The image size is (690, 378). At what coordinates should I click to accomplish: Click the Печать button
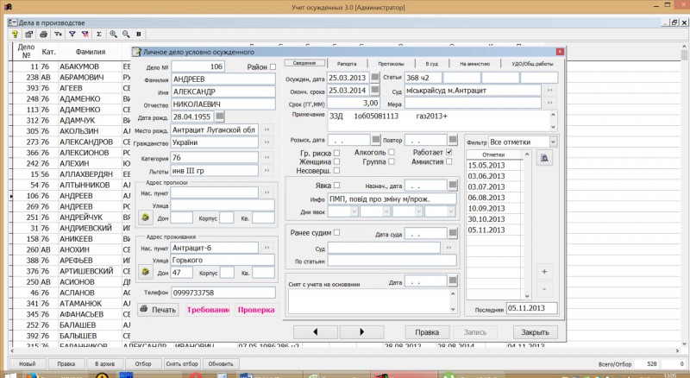(x=159, y=310)
